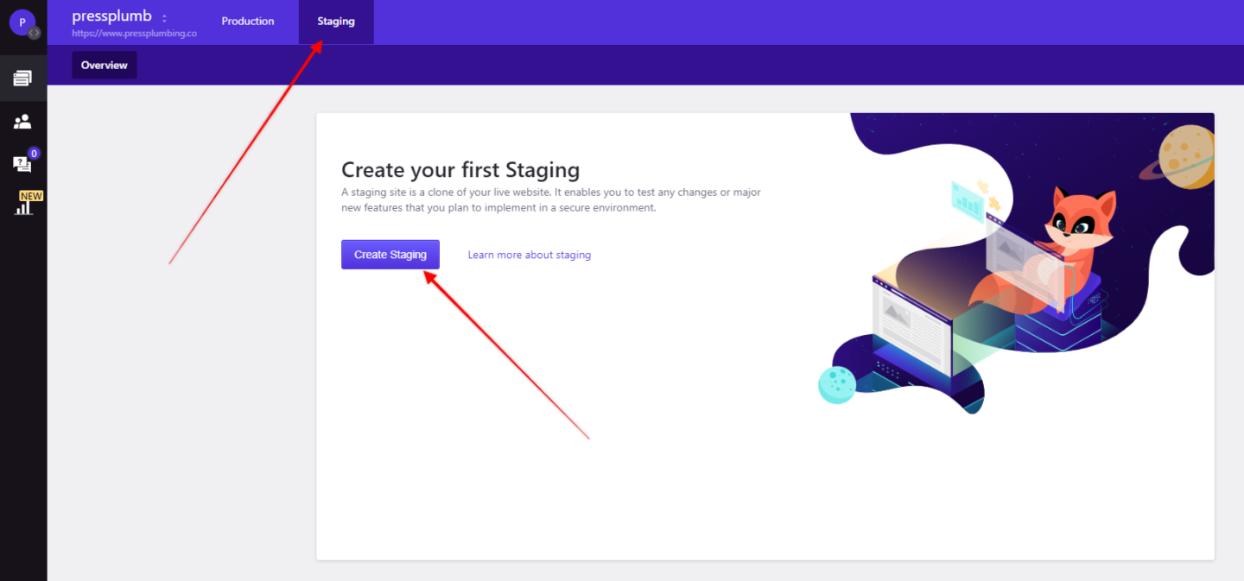This screenshot has height=581, width=1244.
Task: Click the yellow NEW badge
Action: coord(31,196)
